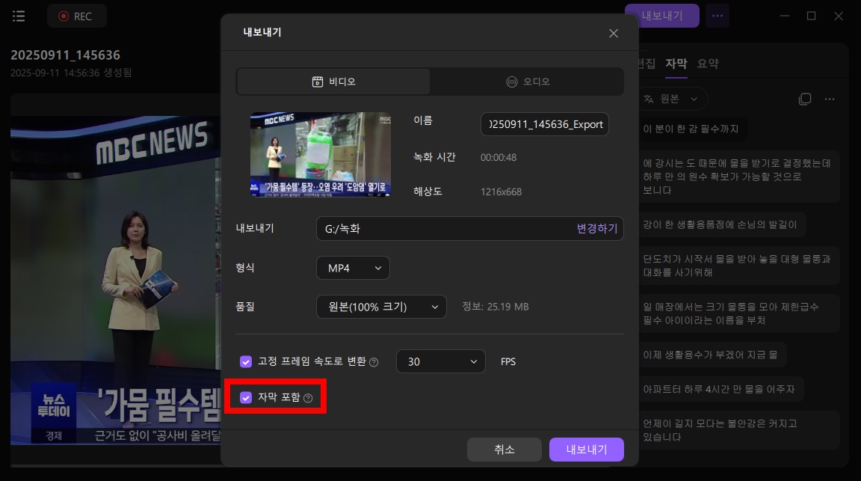This screenshot has height=481, width=861.
Task: Switch to the 비디오 tab
Action: 333,82
